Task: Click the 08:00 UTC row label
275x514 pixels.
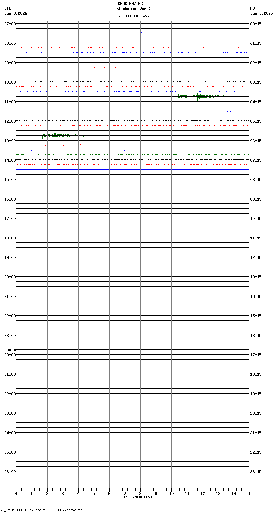Action: click(x=10, y=43)
